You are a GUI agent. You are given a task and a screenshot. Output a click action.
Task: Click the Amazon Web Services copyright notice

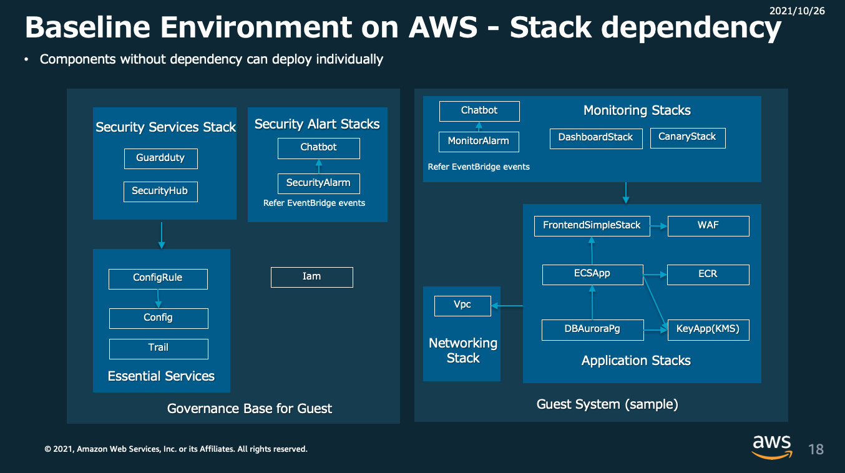click(x=176, y=449)
